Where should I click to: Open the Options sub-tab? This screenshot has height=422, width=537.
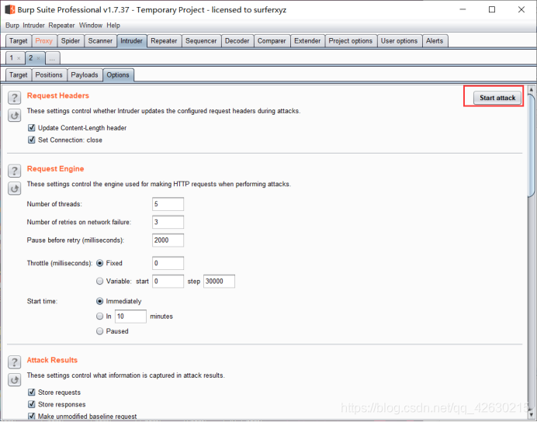[x=118, y=75]
